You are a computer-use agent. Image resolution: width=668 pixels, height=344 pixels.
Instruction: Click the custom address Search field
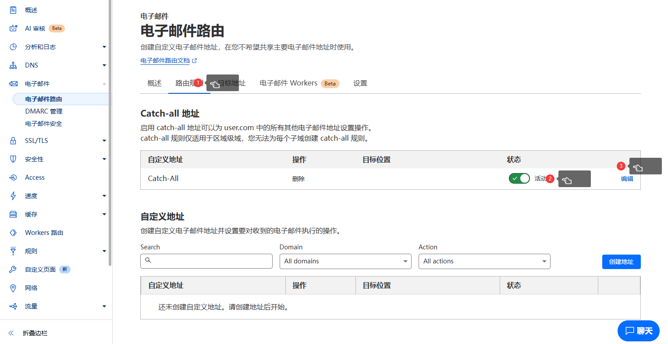pos(206,261)
